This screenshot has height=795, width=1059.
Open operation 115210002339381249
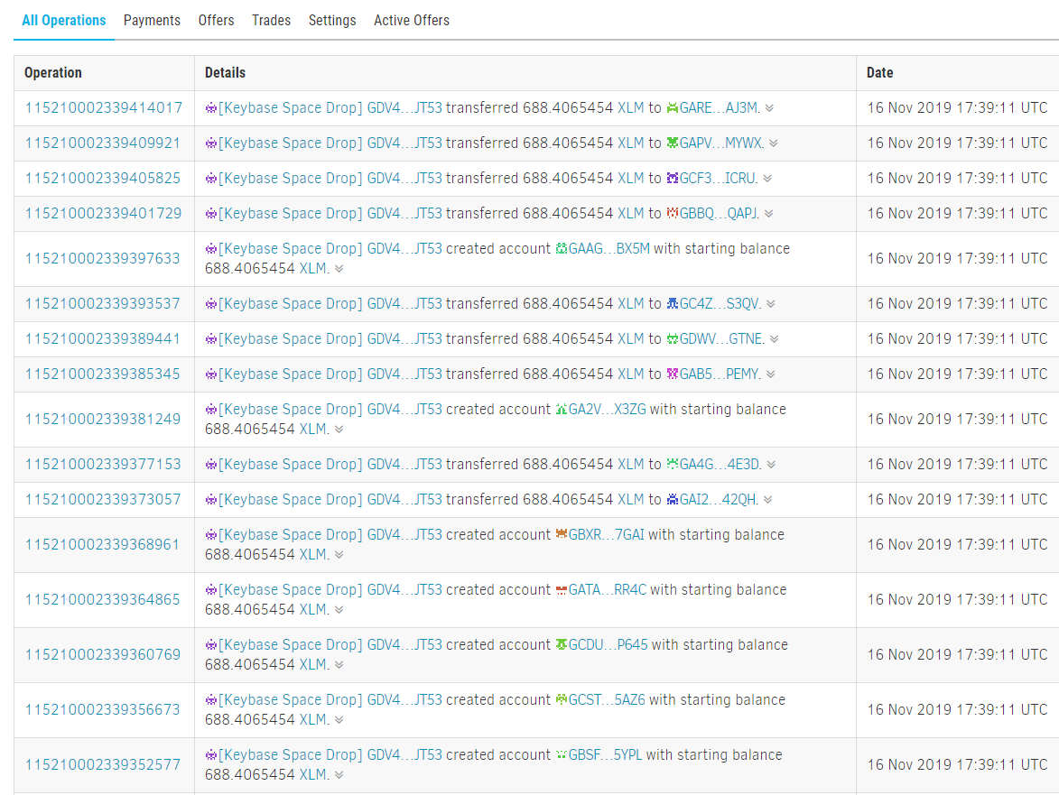tap(103, 419)
